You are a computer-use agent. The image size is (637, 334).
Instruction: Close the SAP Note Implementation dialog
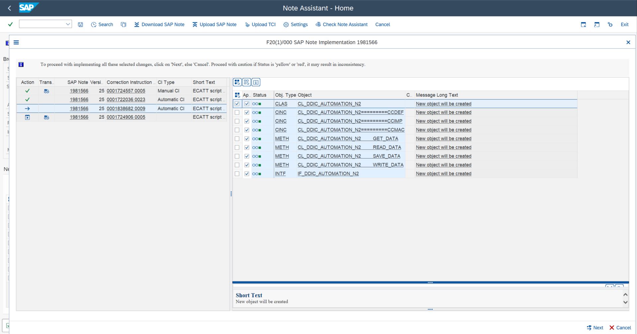coord(628,42)
